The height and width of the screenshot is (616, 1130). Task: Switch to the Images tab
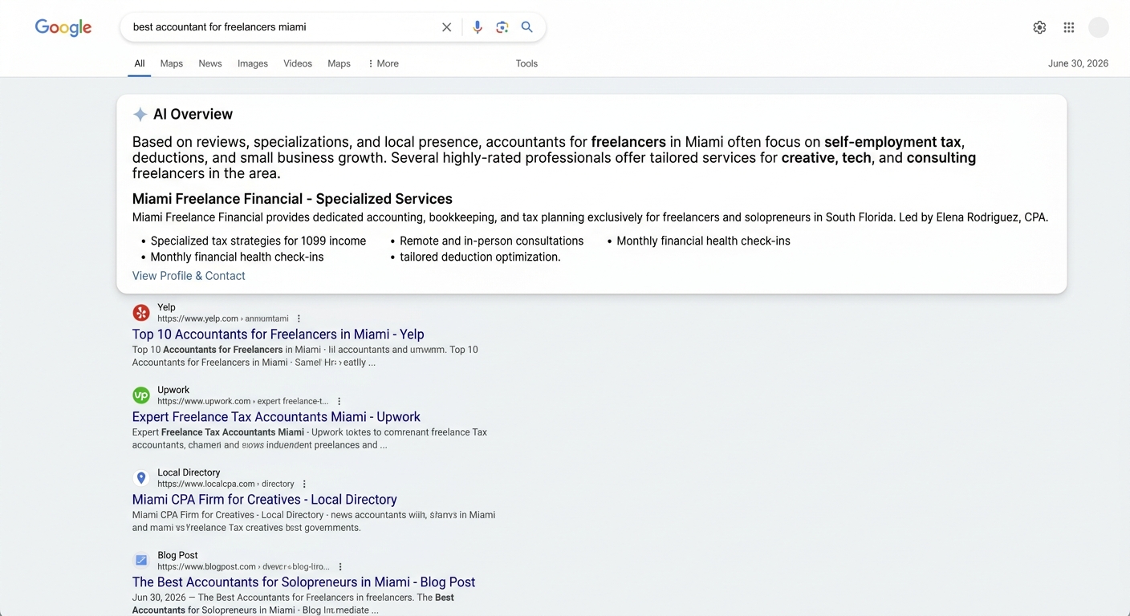(x=253, y=63)
